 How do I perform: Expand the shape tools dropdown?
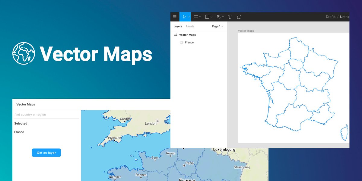(211, 17)
